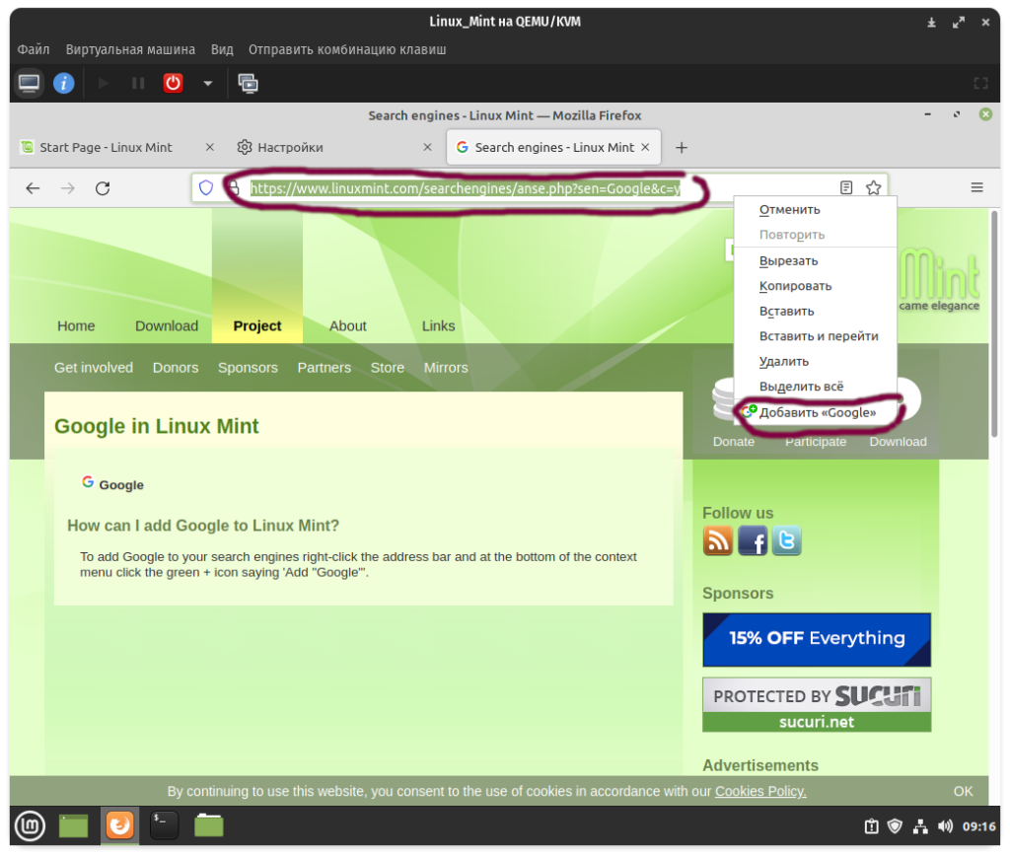The width and height of the screenshot is (1010, 856).
Task: Click the selected URL in address bar
Action: tap(466, 188)
